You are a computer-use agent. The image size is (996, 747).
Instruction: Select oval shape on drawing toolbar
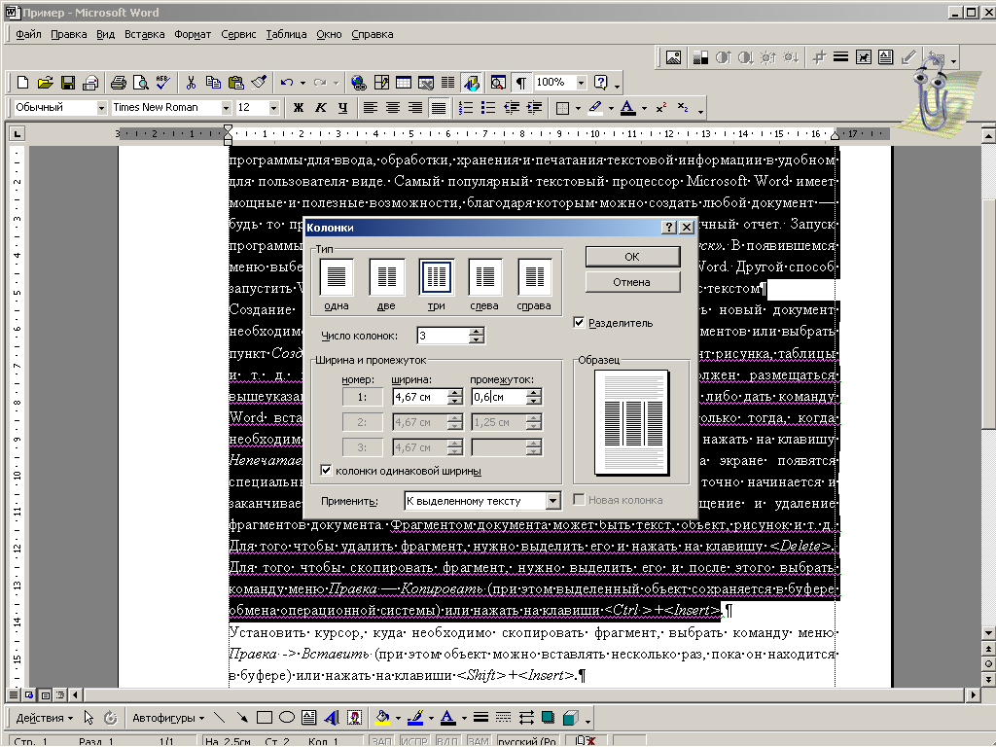point(287,718)
